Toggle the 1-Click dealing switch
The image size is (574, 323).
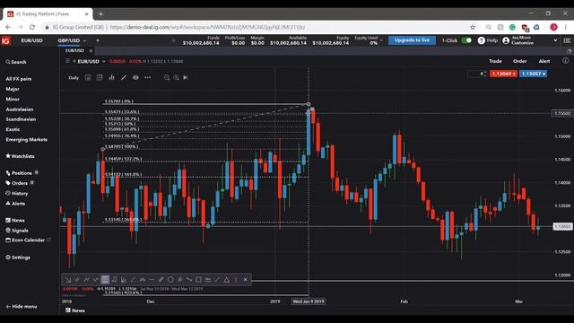coord(466,40)
